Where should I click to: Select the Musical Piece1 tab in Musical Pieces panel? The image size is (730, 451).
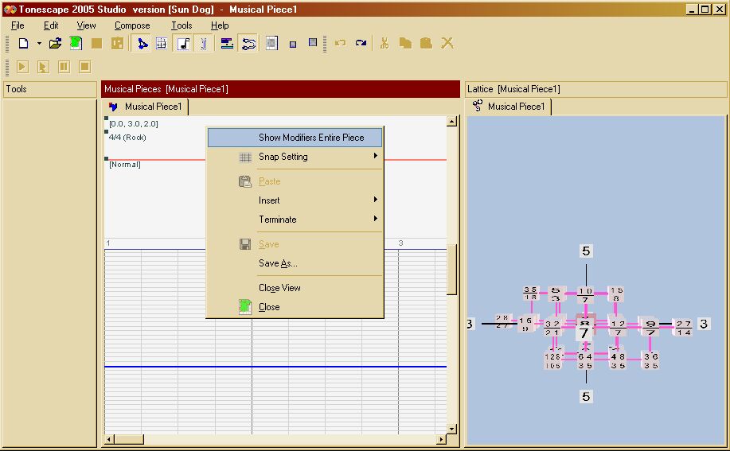click(x=145, y=107)
